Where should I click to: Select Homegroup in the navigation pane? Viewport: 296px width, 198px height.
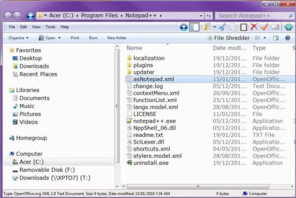tap(28, 138)
